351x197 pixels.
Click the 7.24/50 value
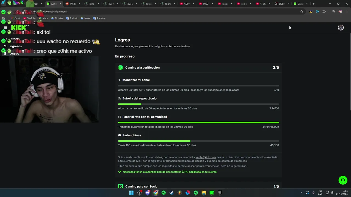click(274, 108)
